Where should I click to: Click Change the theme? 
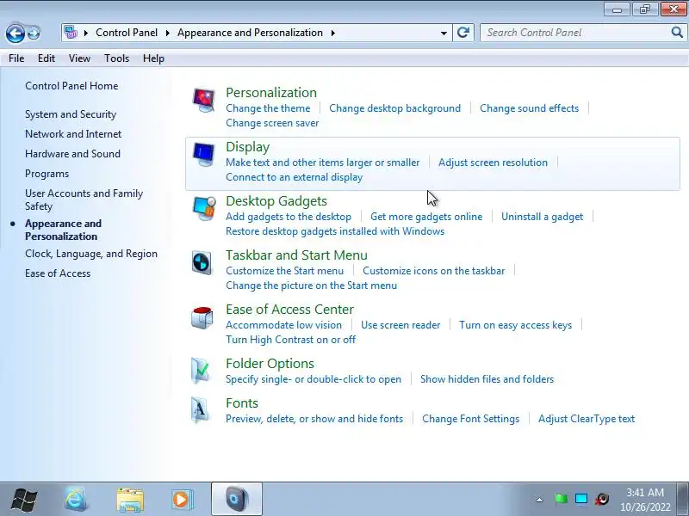click(268, 108)
